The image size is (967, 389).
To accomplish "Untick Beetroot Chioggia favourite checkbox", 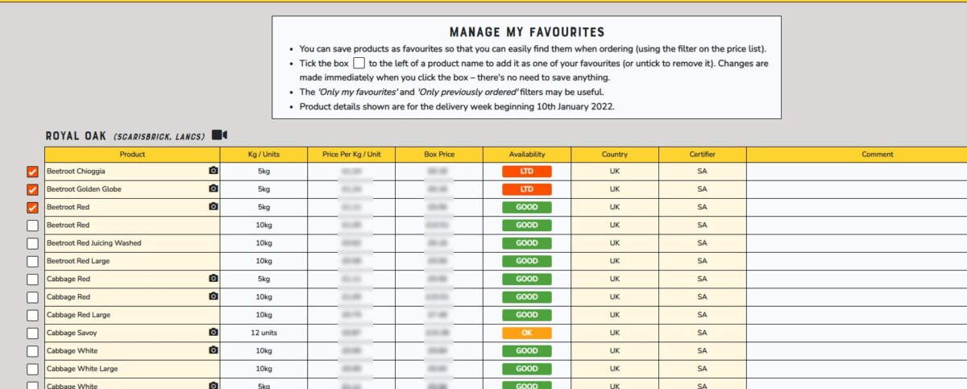I will [32, 172].
